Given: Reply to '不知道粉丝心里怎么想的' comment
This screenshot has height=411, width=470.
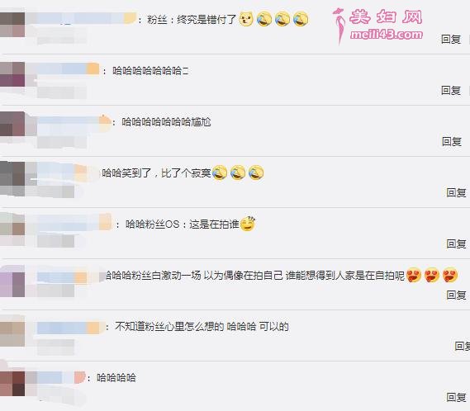Looking at the screenshot, I should (x=463, y=347).
